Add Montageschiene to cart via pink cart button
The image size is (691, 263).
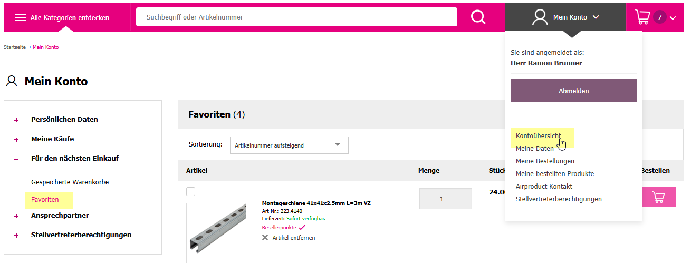tap(658, 197)
